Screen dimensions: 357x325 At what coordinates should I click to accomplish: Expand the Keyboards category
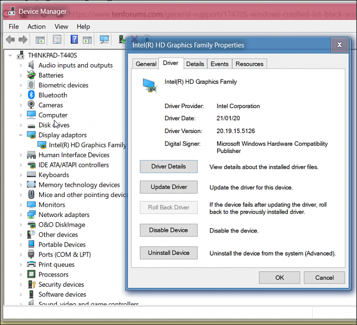click(21, 175)
